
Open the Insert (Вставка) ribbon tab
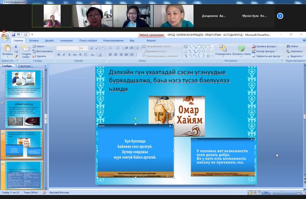click(34, 40)
